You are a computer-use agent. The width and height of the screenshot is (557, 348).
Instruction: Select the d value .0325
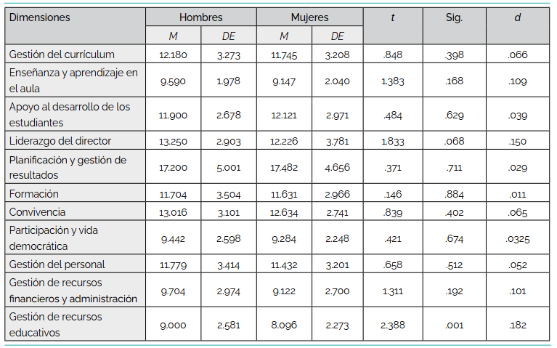(517, 238)
